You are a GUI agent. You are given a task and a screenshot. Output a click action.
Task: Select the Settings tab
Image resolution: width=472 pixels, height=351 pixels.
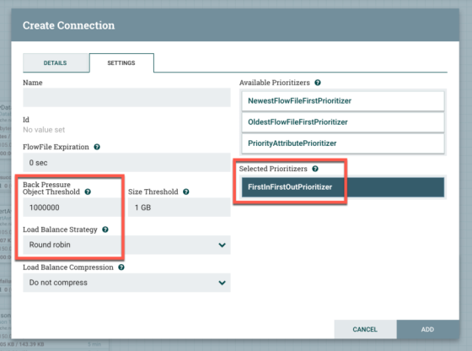pos(121,63)
